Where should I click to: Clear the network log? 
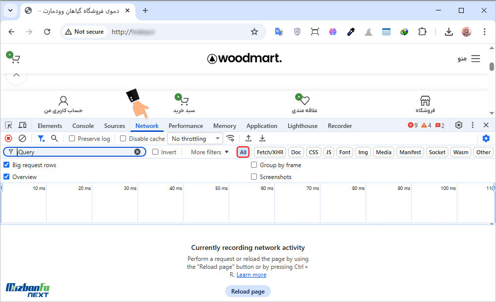pos(22,139)
